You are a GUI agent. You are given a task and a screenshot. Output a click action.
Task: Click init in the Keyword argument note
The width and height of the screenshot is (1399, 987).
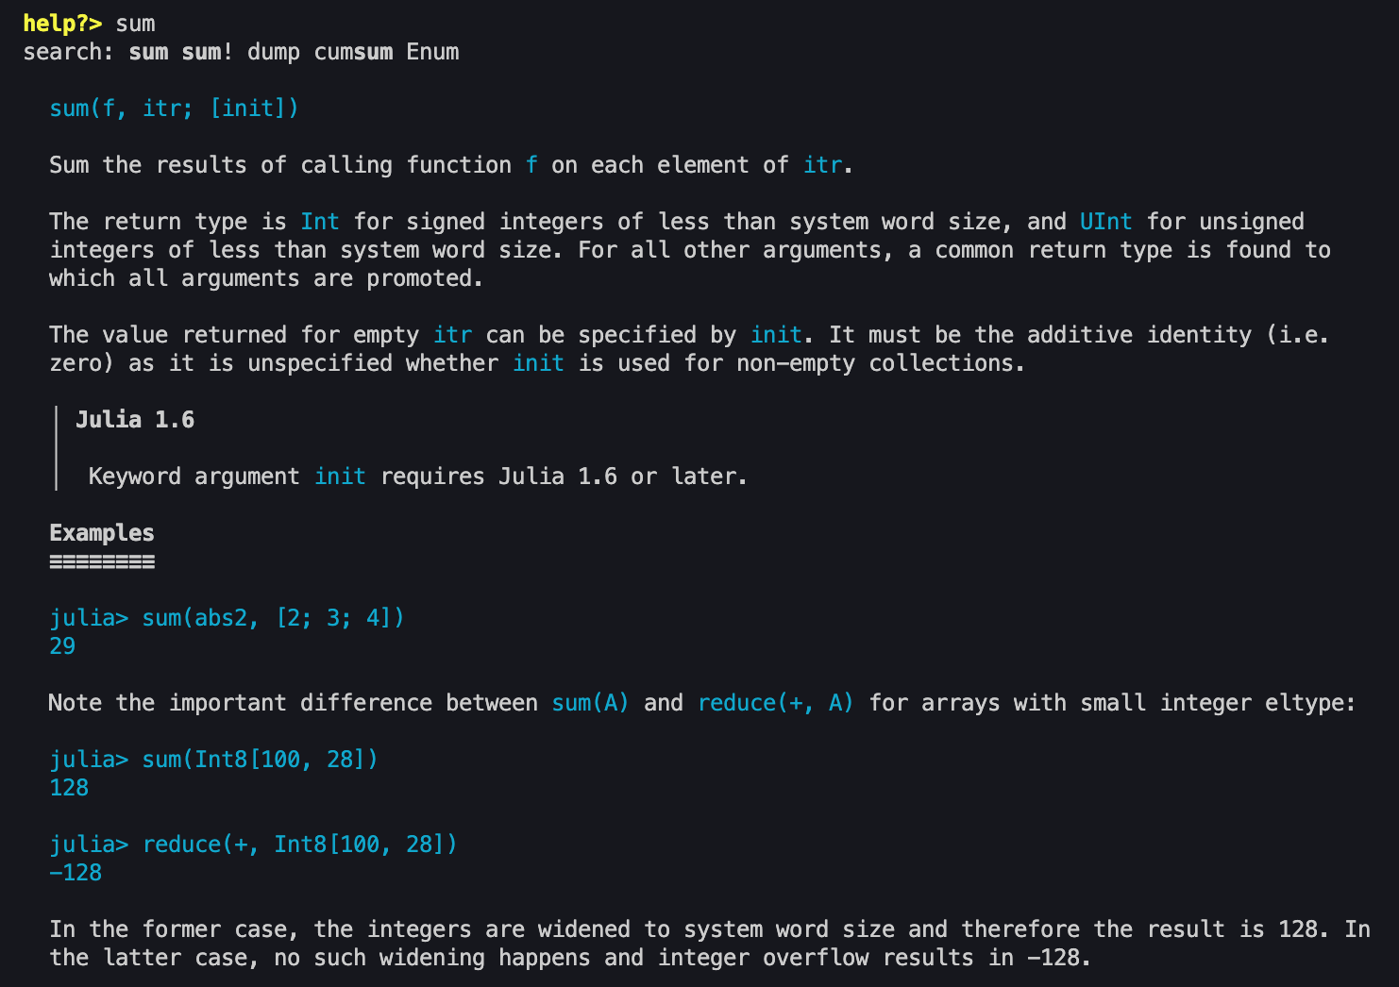[x=340, y=477]
